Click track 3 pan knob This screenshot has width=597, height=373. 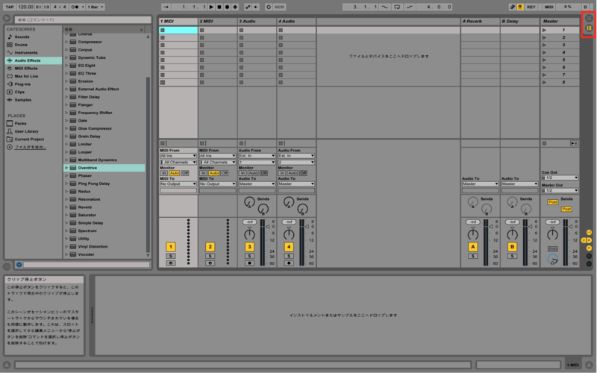coord(249,233)
